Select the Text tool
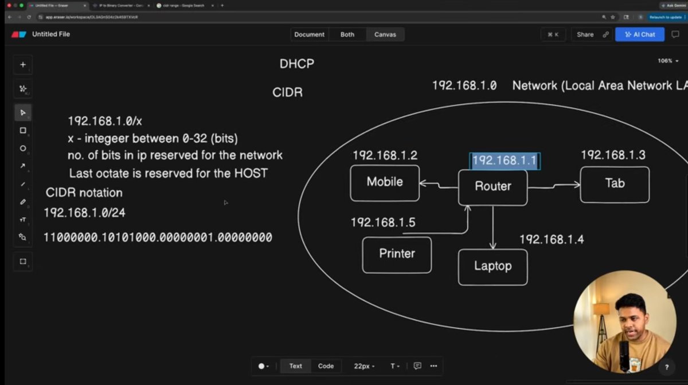The width and height of the screenshot is (688, 385). pos(23,219)
